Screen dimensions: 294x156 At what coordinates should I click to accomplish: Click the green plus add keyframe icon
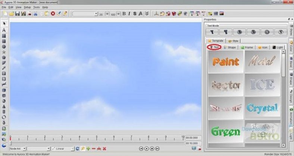[x=88, y=149]
